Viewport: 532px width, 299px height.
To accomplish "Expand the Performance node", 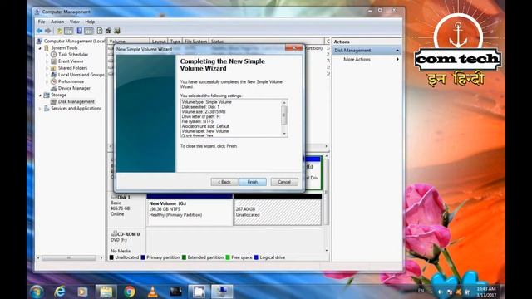I will point(47,81).
